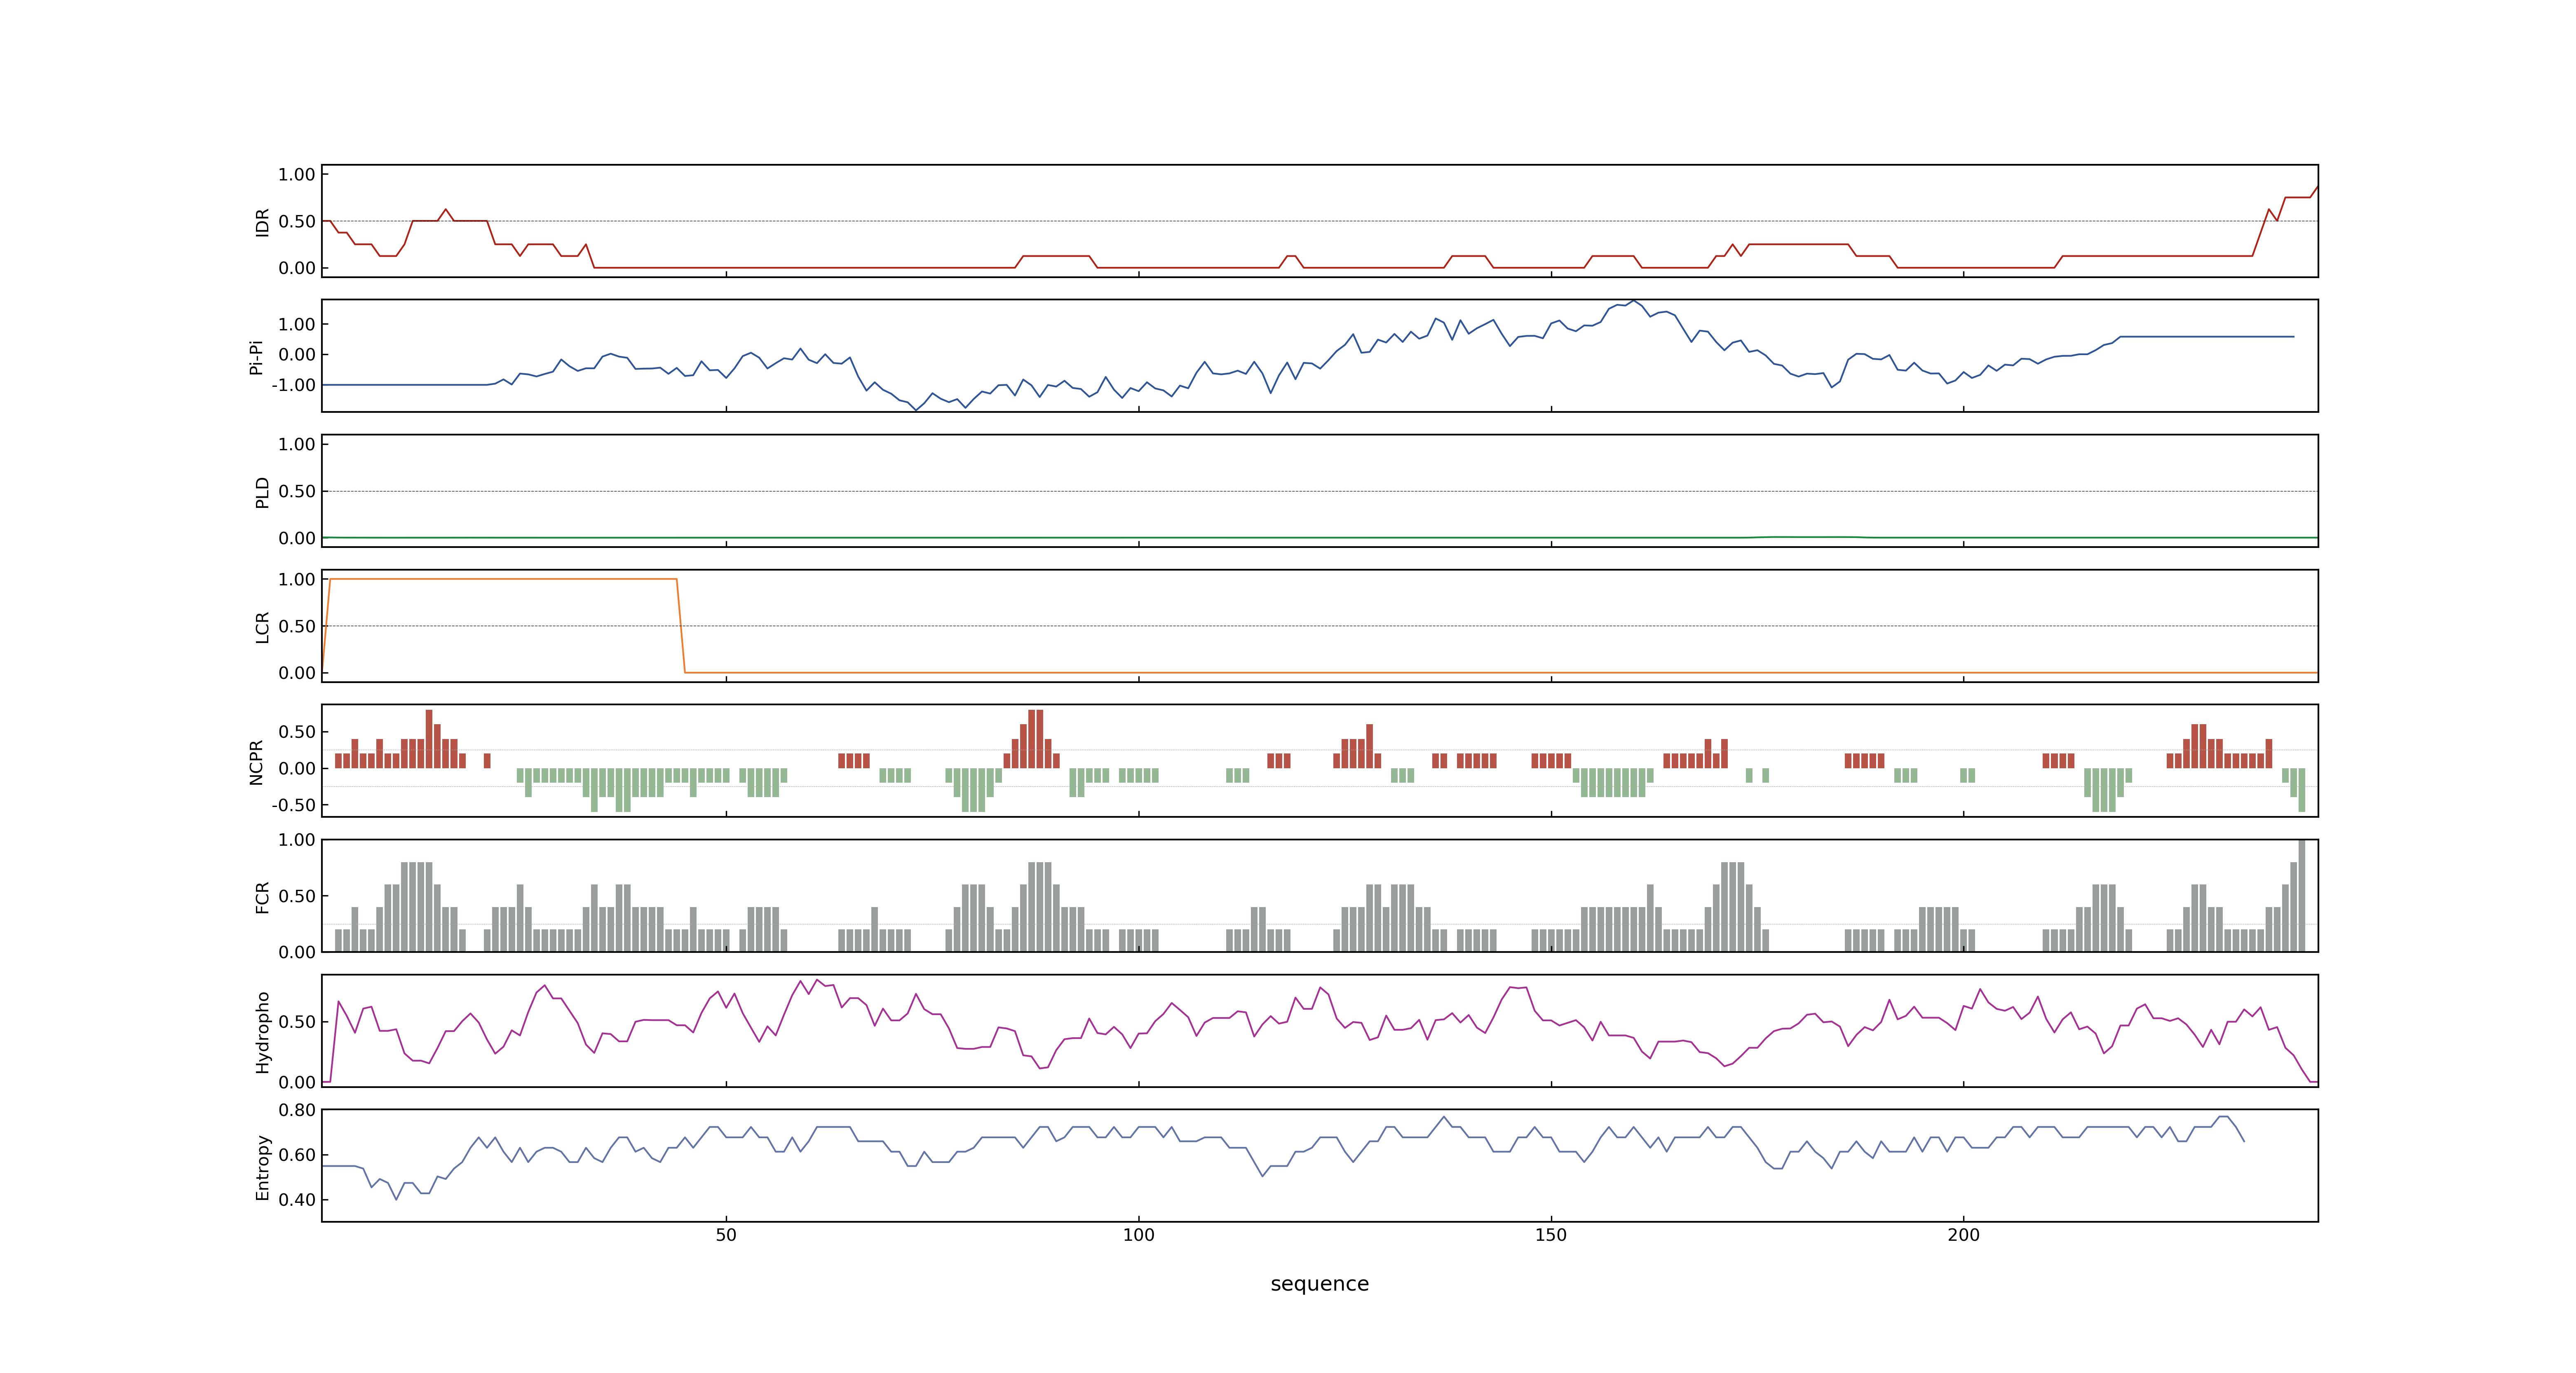Click the 0.60 tick on Entropy axis
Viewport: 2576px width, 1373px height.
(297, 1155)
